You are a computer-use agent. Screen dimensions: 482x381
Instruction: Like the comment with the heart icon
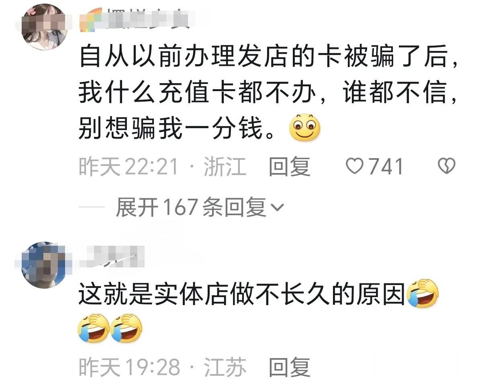coord(354,166)
